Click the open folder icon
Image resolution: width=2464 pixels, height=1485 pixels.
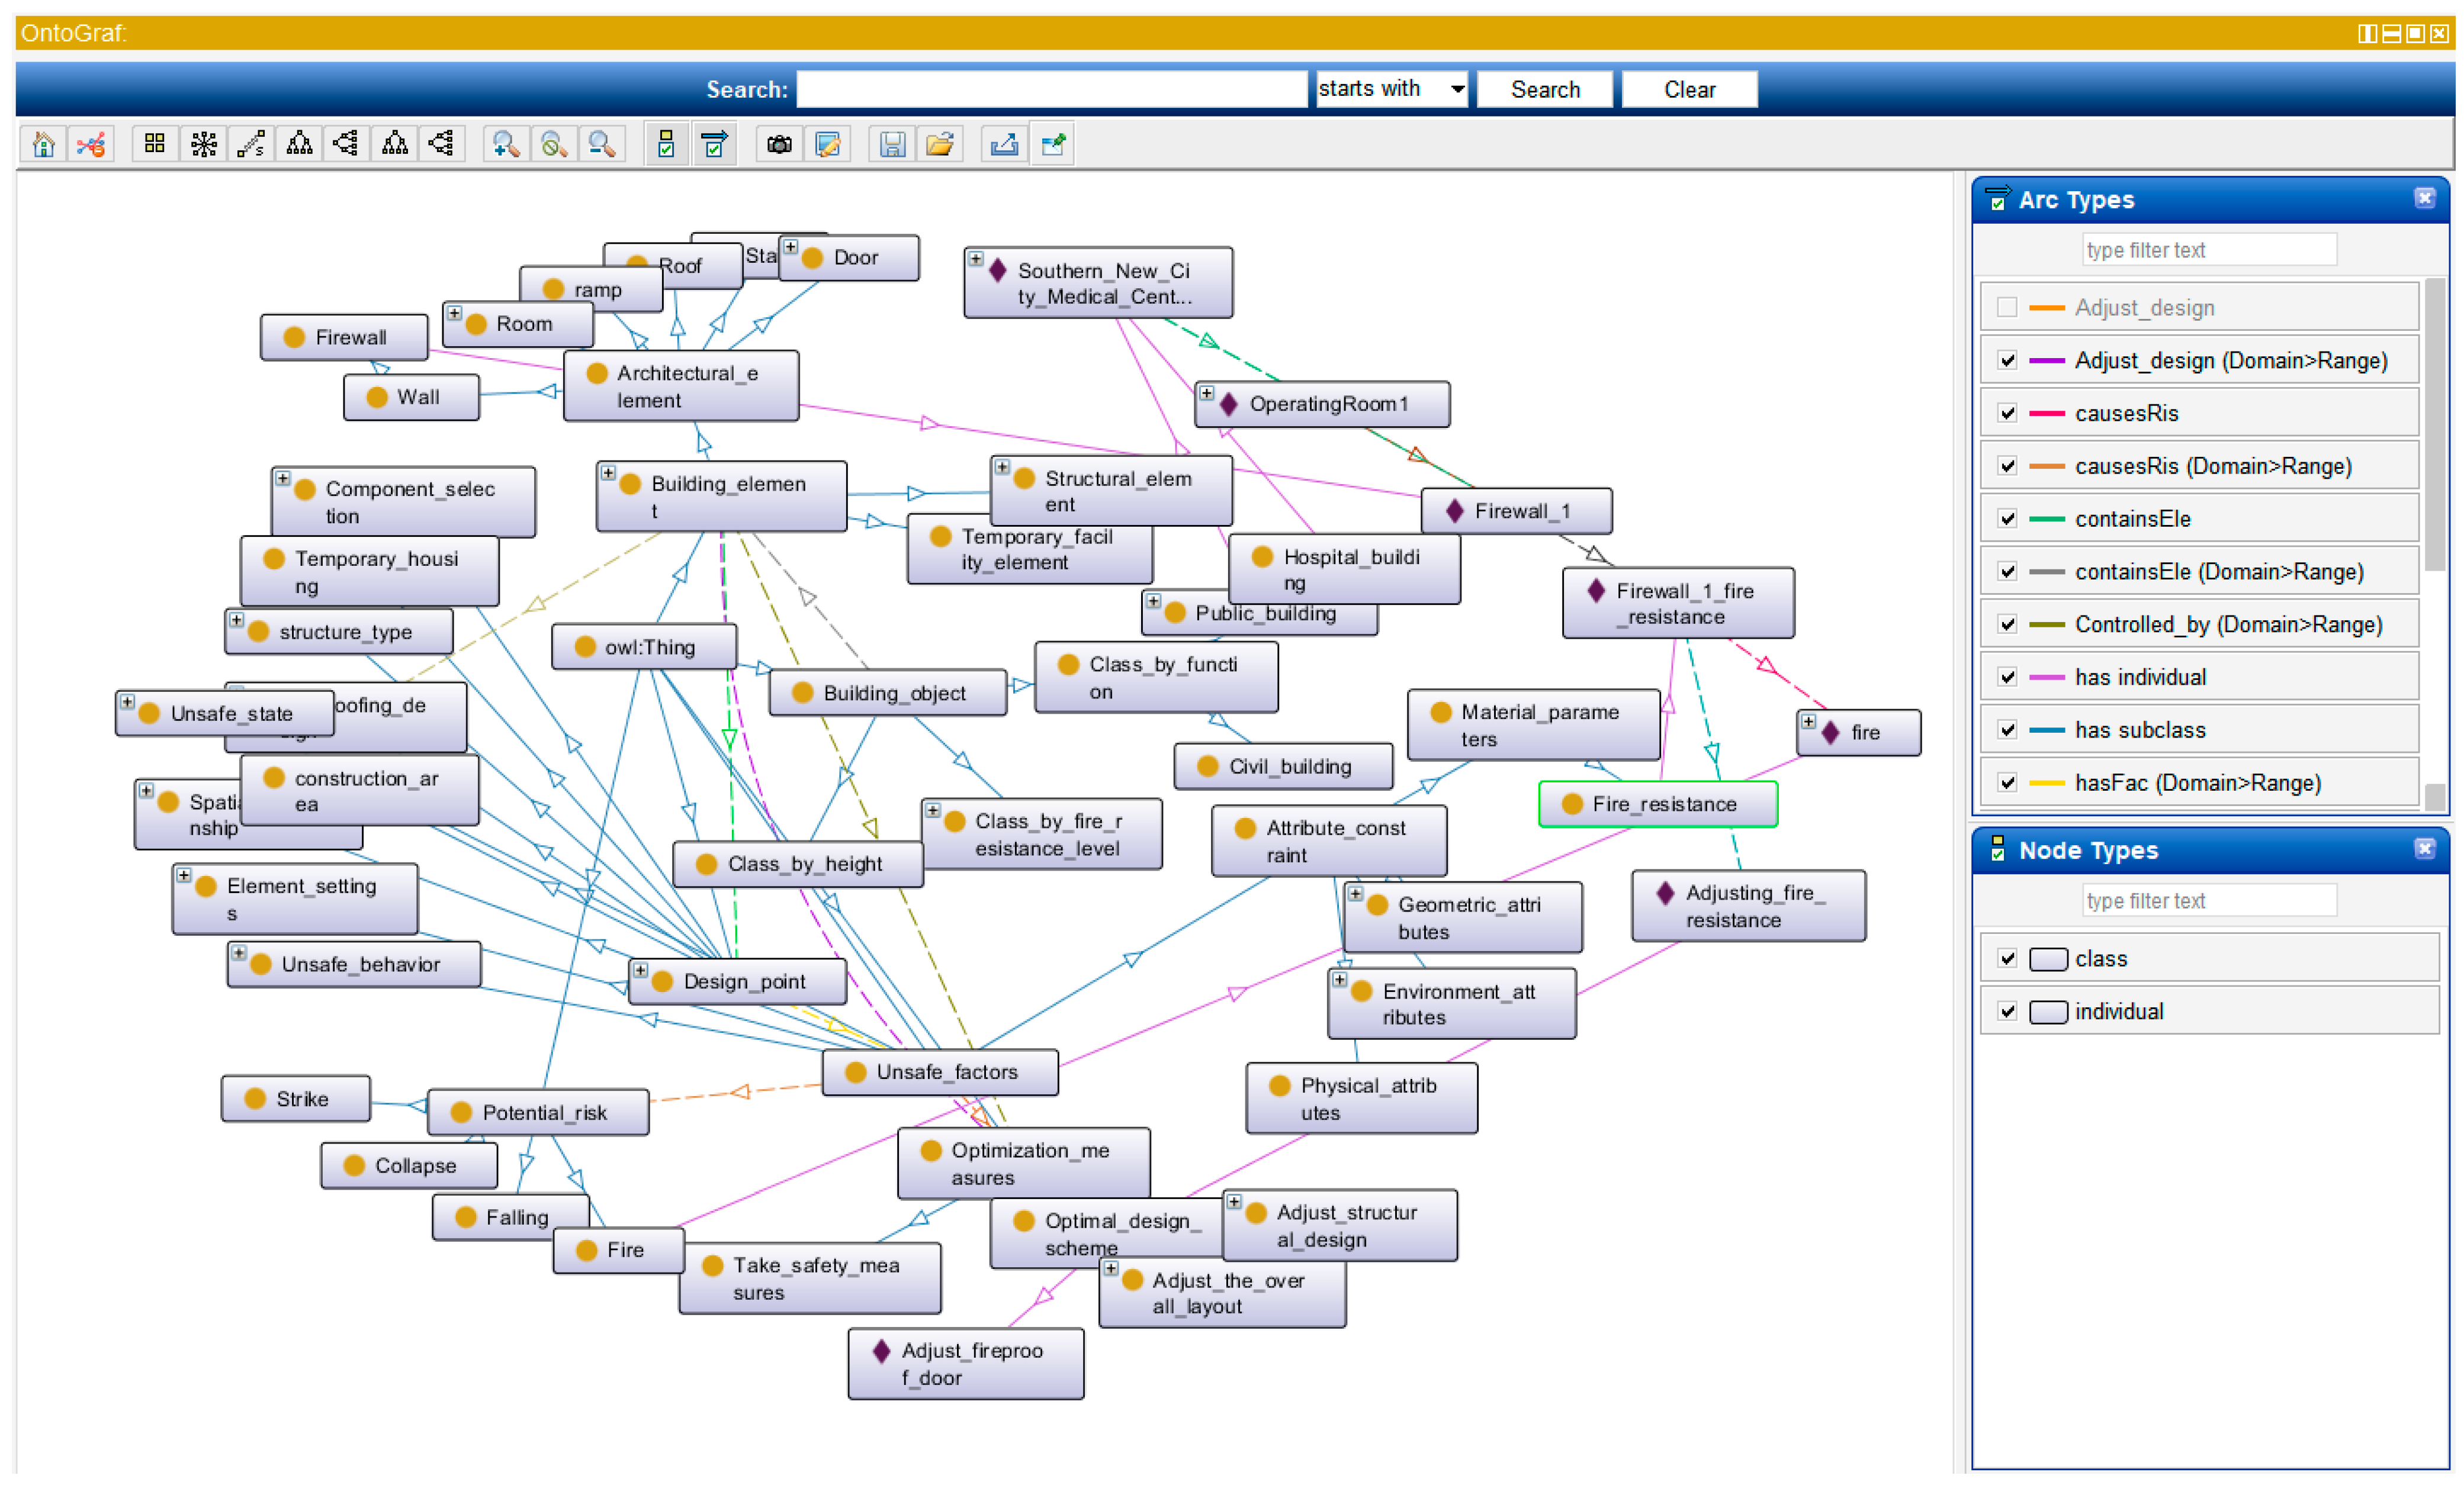[x=939, y=145]
